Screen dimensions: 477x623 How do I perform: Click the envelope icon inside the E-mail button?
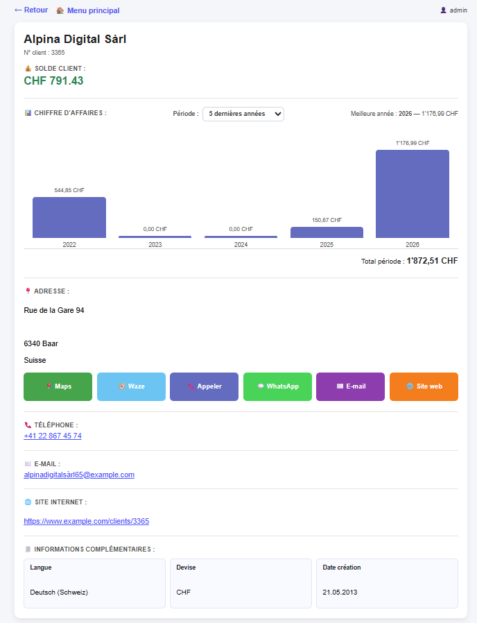click(x=340, y=386)
